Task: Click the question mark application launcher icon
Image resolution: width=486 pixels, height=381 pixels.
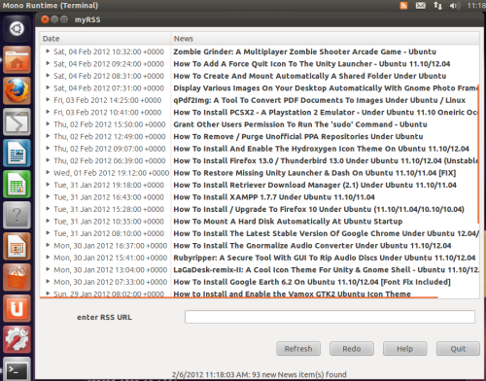Action: coord(17,215)
